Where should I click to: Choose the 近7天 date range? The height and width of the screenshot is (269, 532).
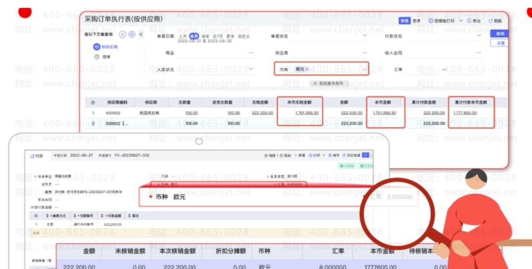[x=217, y=36]
